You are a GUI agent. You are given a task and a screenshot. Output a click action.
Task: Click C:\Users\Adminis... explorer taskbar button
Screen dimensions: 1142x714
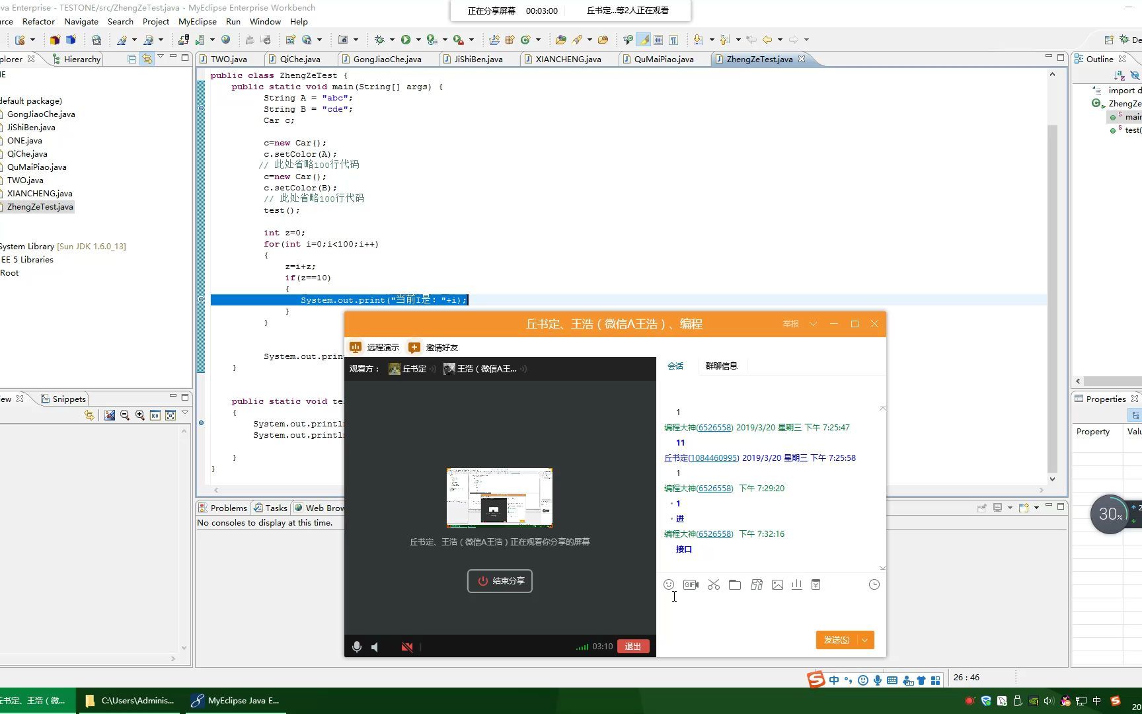[x=131, y=701]
